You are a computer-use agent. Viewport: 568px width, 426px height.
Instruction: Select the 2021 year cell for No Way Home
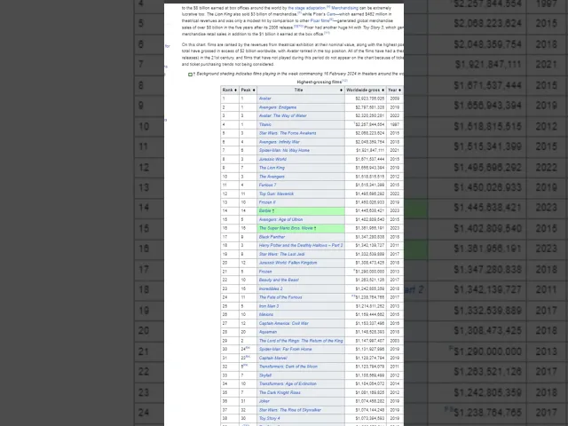(394, 150)
